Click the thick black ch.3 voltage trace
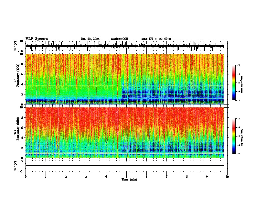Viewport: 256px width, 198px height. click(125, 166)
